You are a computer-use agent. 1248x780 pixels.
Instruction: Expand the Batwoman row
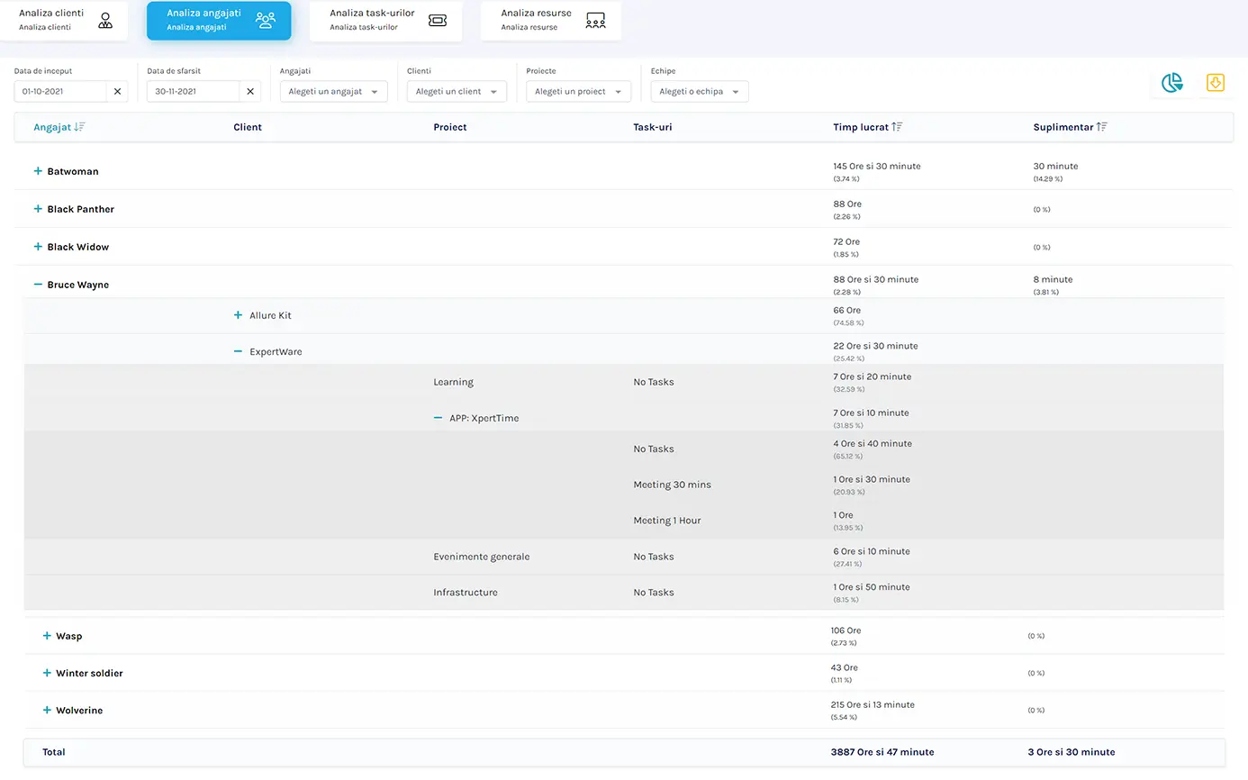[38, 171]
